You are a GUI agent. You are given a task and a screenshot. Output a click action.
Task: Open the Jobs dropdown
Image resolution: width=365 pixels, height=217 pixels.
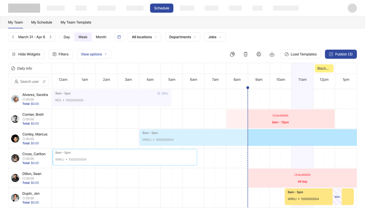coord(215,37)
